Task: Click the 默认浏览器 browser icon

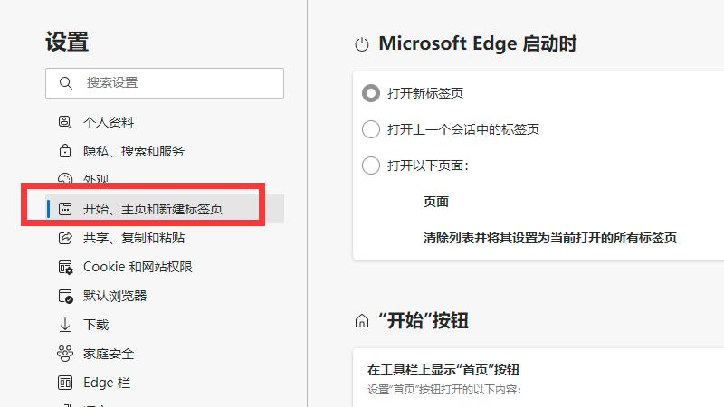Action: click(x=65, y=297)
